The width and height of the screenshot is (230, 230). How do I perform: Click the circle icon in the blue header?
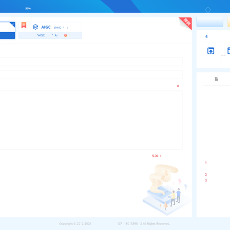[x=208, y=10]
